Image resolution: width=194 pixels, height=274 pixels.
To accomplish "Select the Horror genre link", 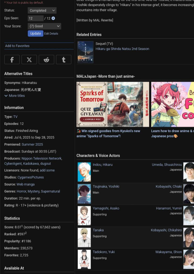I will (22, 191).
